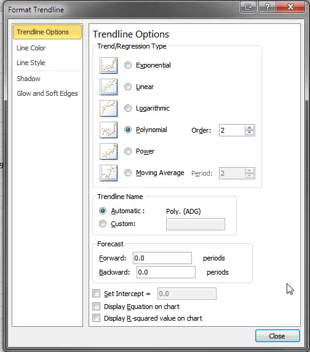
Task: Check Display R-squared value on chart
Action: (97, 318)
